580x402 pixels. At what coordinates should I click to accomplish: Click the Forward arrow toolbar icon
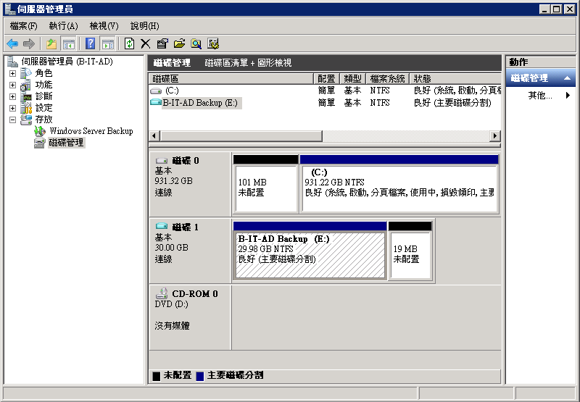[28, 43]
